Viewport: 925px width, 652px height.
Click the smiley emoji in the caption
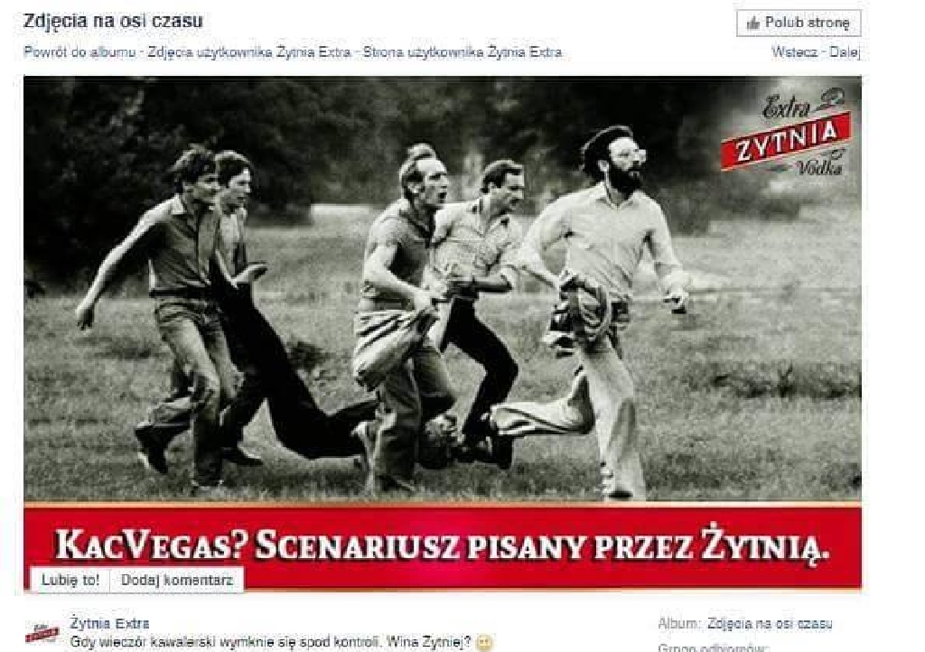coord(484,643)
